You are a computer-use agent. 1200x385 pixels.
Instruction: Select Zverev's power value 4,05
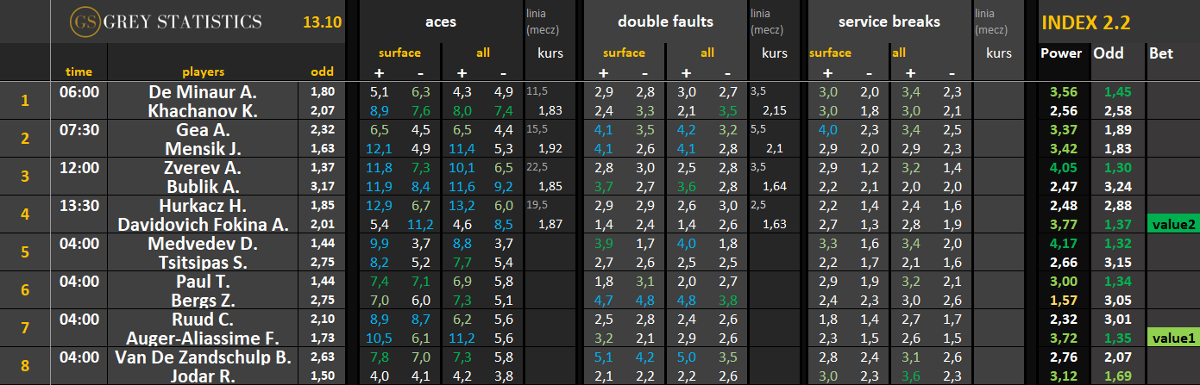(1060, 167)
